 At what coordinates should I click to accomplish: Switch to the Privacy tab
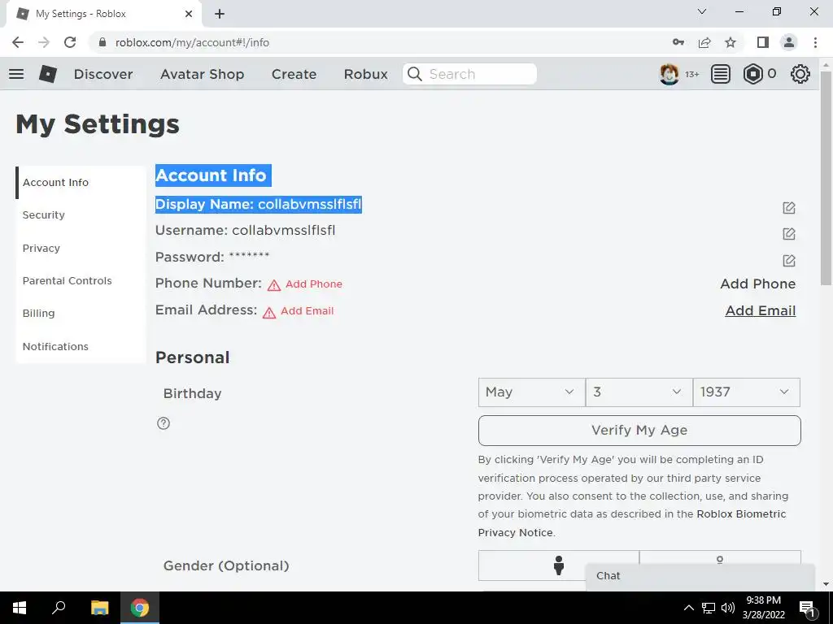(81, 248)
